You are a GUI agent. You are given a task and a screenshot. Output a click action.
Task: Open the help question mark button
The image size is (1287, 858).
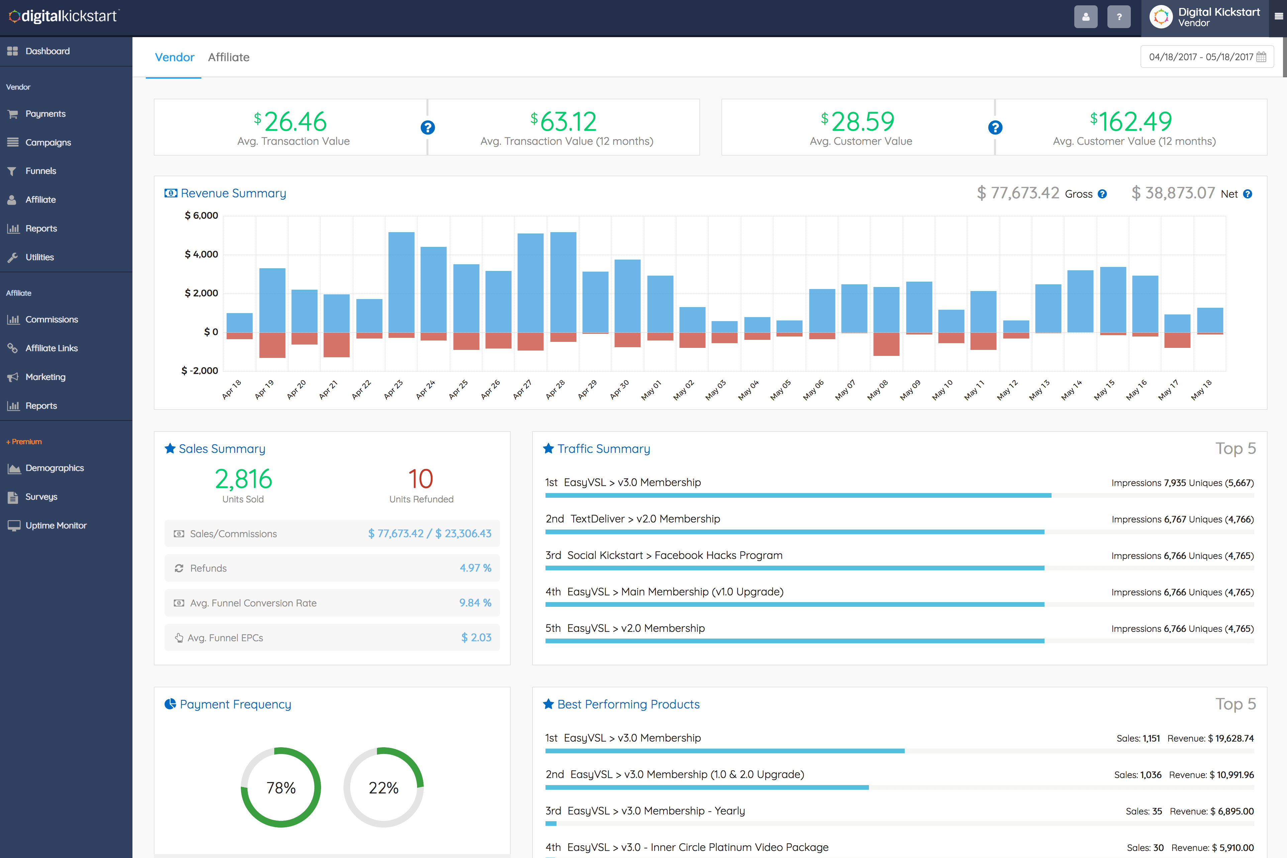point(1118,17)
